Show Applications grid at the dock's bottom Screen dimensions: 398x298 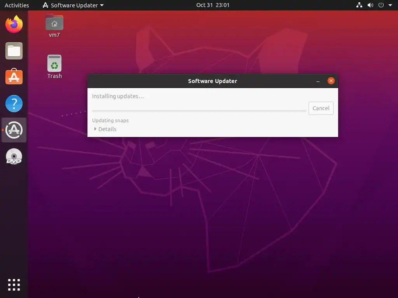point(14,285)
